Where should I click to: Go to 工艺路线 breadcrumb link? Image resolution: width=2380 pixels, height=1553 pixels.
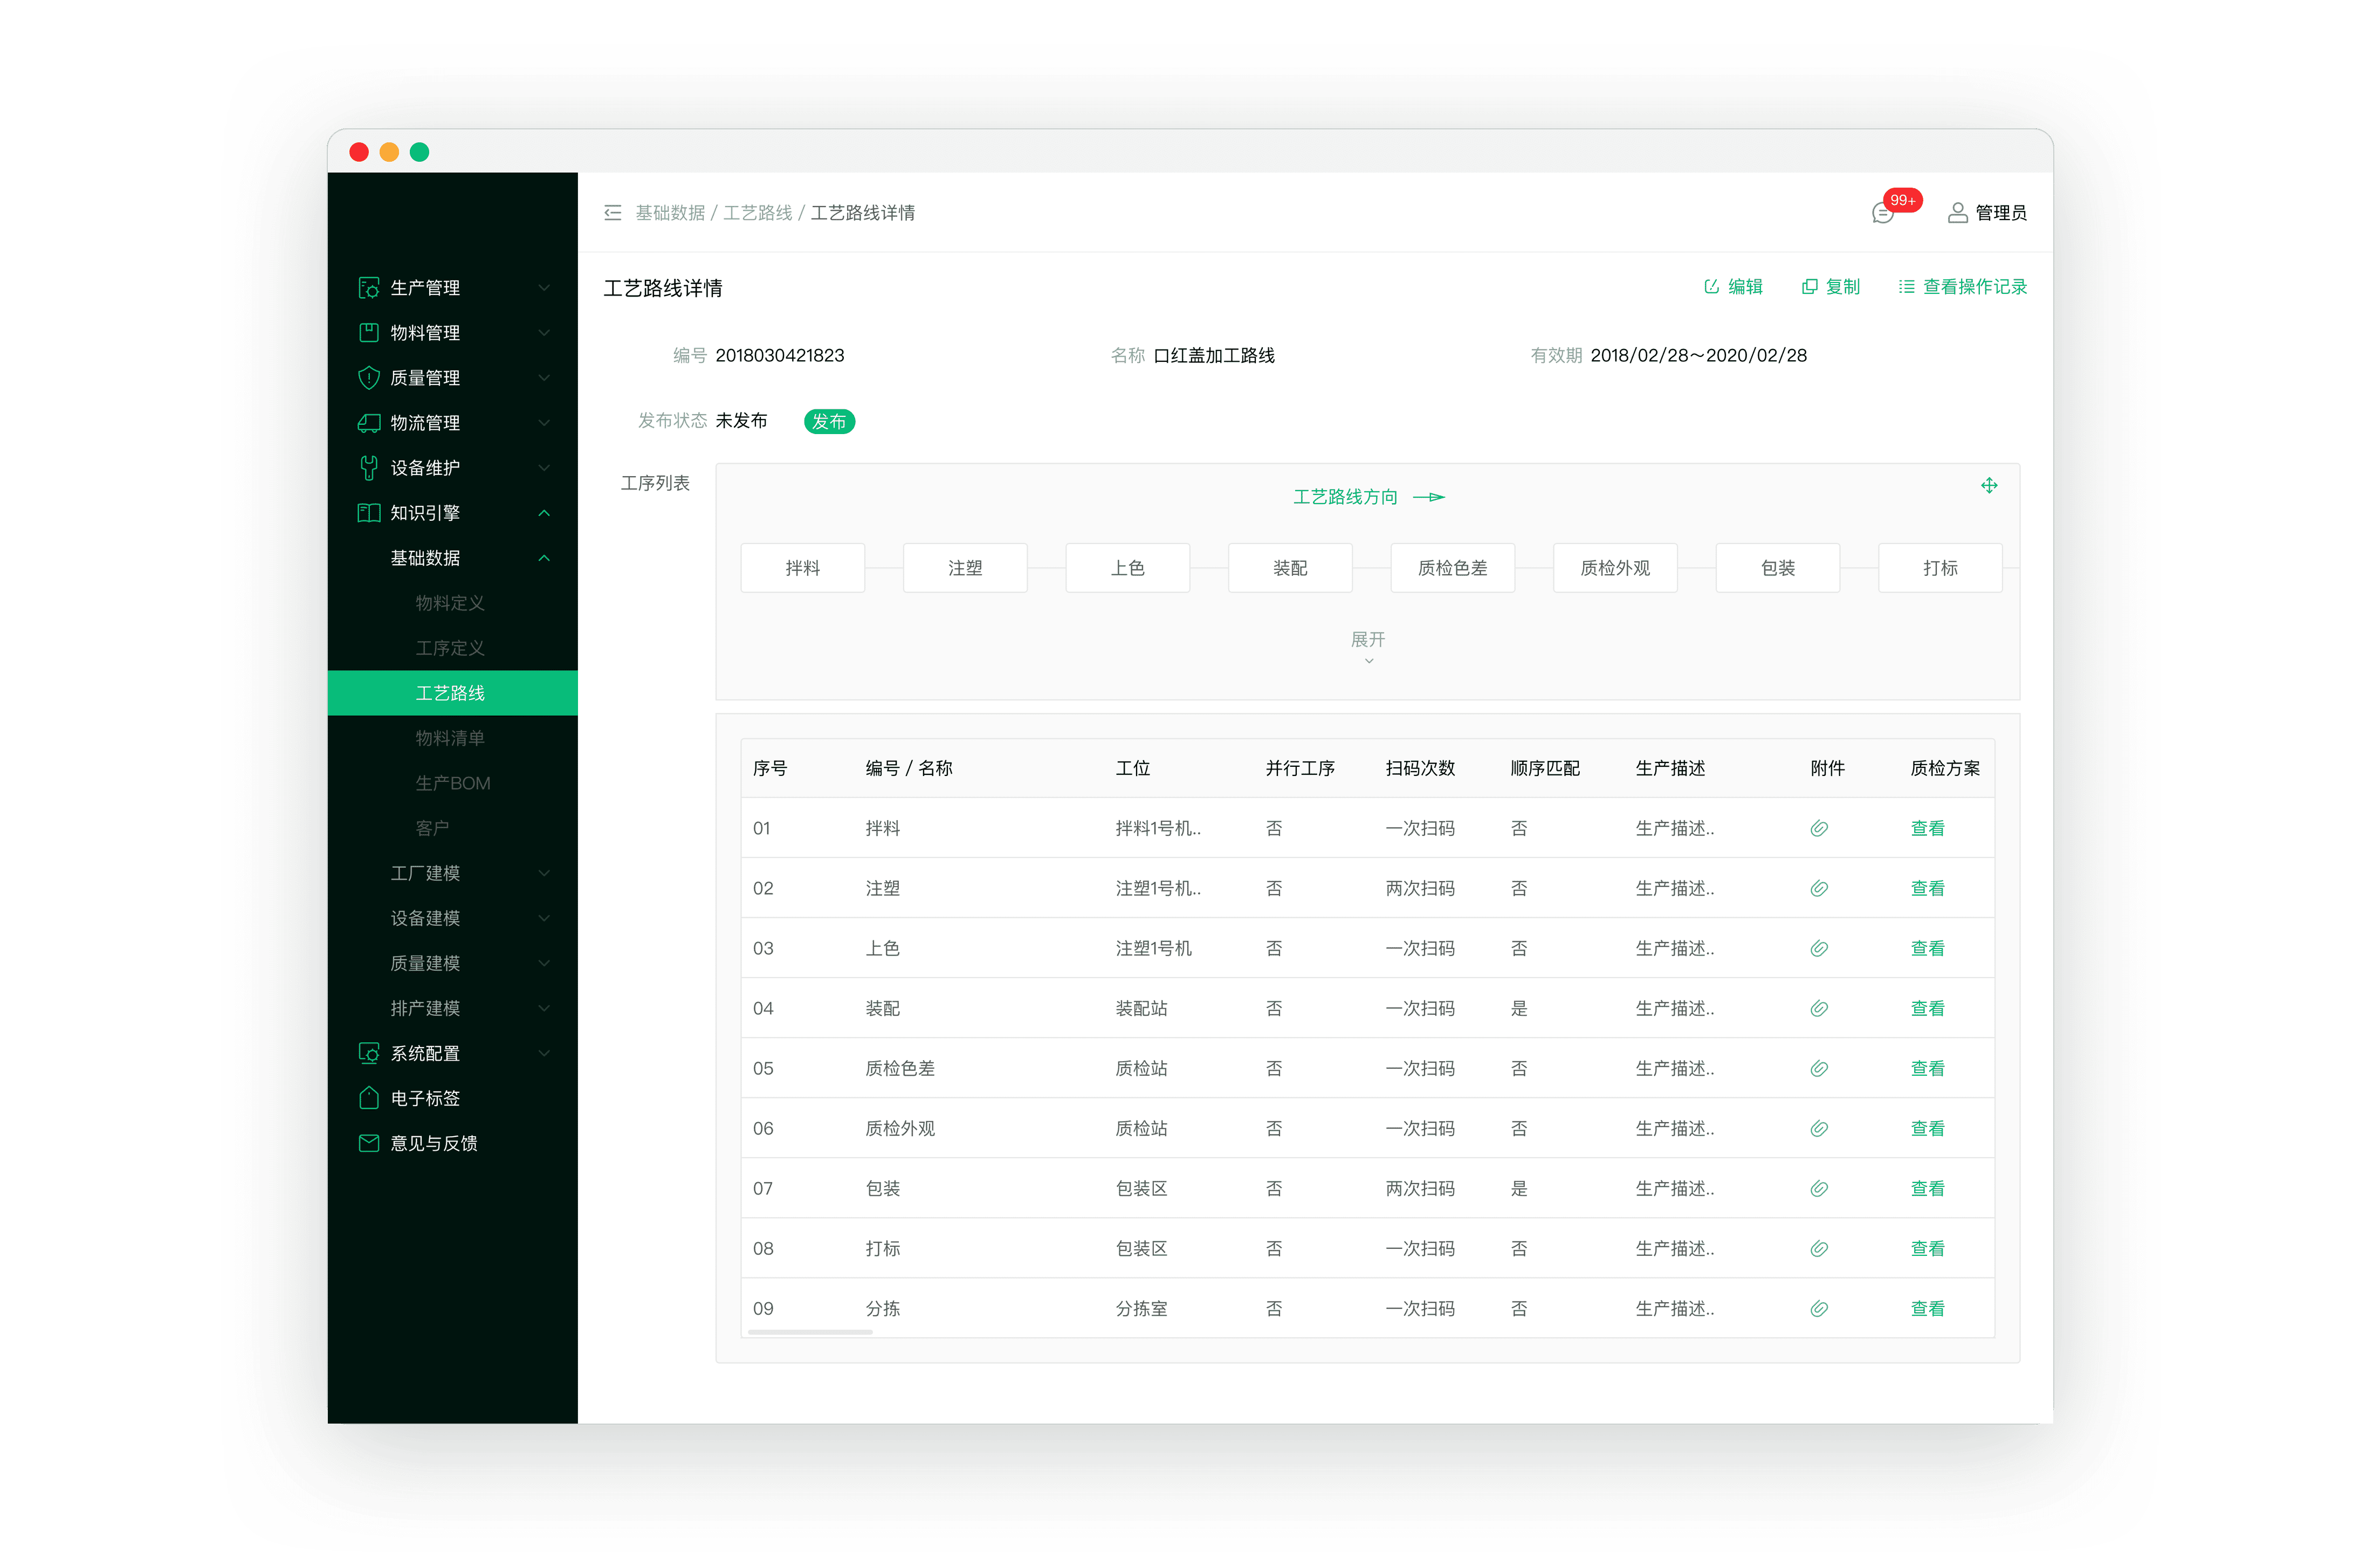[757, 213]
